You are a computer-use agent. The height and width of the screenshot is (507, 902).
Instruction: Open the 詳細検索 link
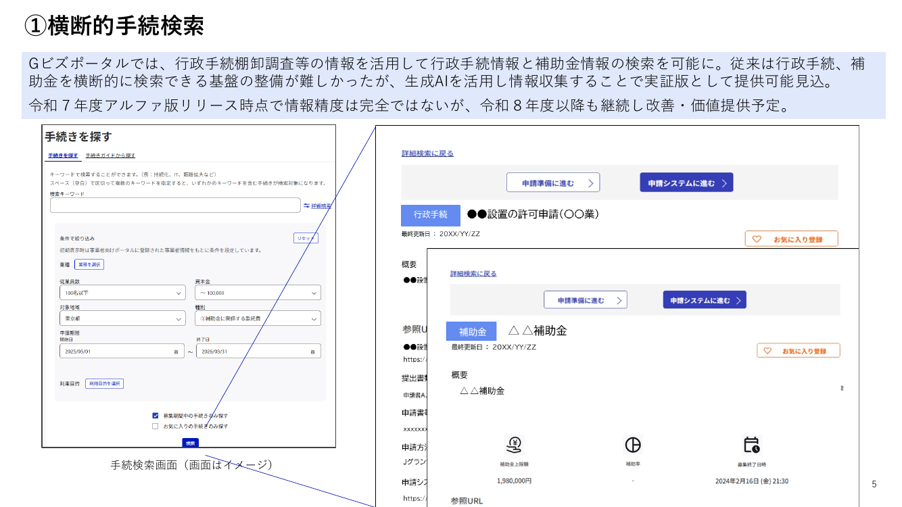tap(321, 206)
